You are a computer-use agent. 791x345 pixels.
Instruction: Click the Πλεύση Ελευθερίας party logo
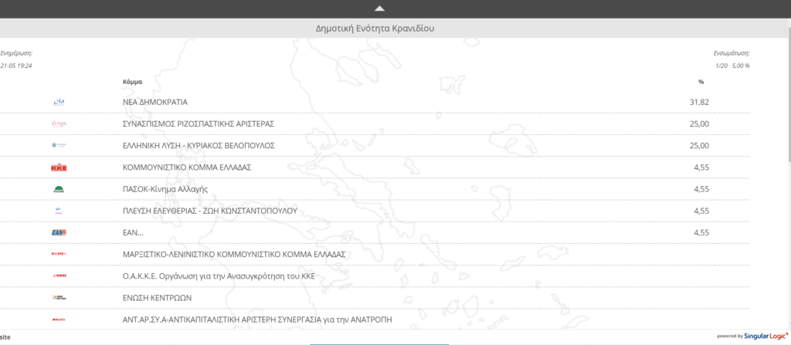pyautogui.click(x=59, y=211)
